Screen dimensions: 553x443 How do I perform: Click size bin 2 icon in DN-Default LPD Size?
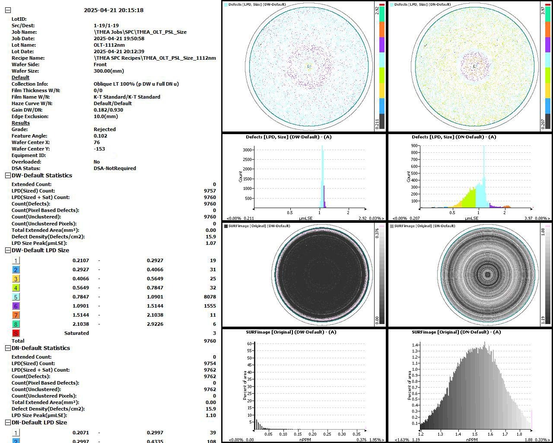point(16,441)
